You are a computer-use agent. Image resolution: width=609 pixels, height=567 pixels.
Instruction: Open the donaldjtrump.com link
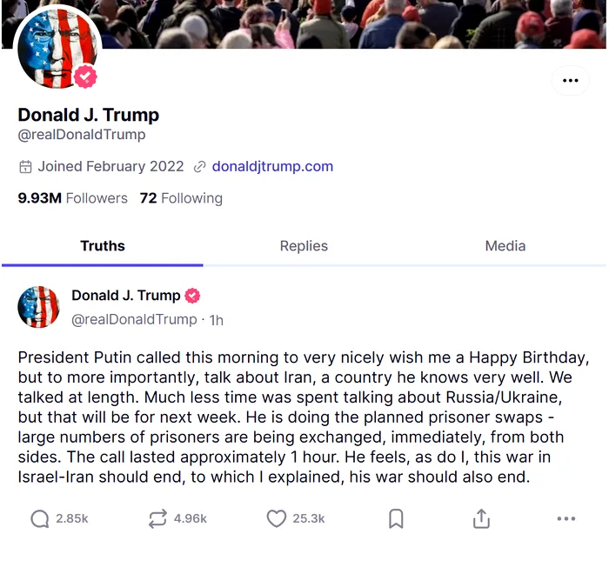[x=272, y=166]
